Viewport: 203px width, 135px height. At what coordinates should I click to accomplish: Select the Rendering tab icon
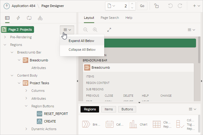click(7, 18)
